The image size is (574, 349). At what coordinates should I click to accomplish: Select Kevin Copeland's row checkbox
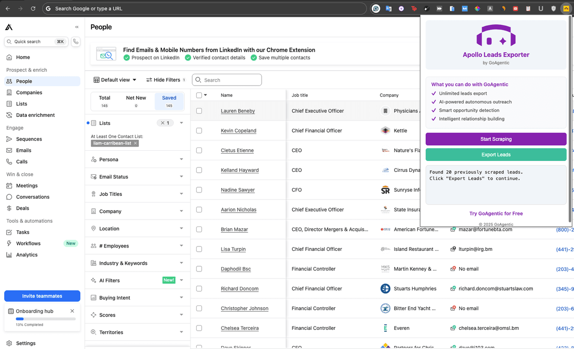click(199, 131)
